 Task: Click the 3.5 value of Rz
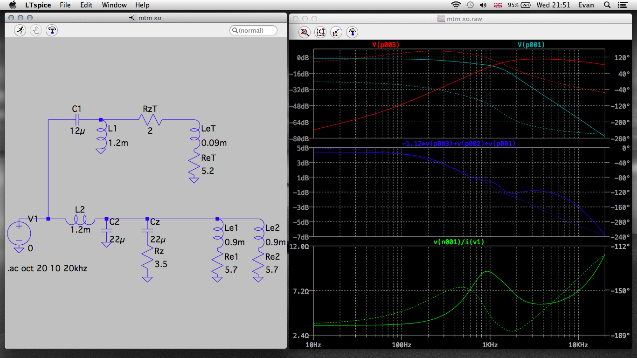(161, 264)
